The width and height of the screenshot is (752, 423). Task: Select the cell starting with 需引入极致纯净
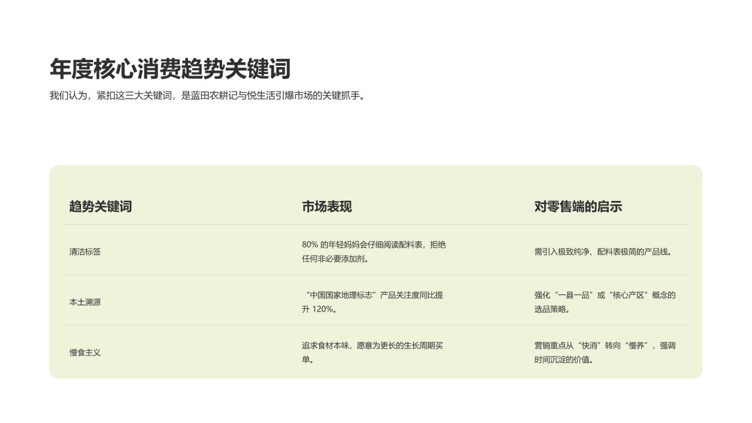(x=603, y=251)
